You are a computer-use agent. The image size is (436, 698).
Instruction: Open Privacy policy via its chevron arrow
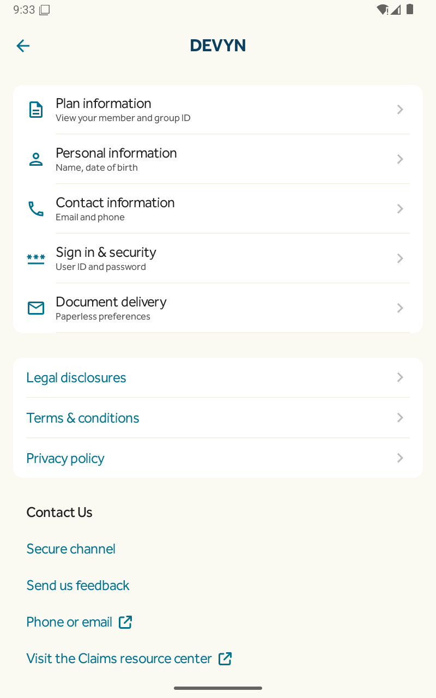(x=400, y=458)
